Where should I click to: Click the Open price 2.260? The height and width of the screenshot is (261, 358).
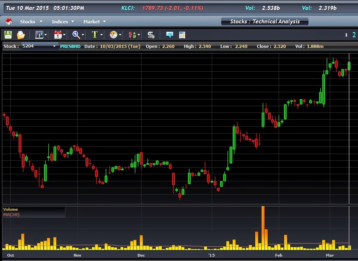pyautogui.click(x=168, y=46)
